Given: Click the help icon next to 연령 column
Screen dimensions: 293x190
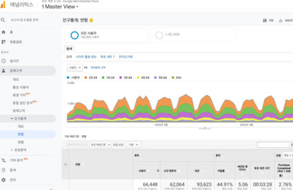Looking at the screenshot, I should (x=83, y=164).
